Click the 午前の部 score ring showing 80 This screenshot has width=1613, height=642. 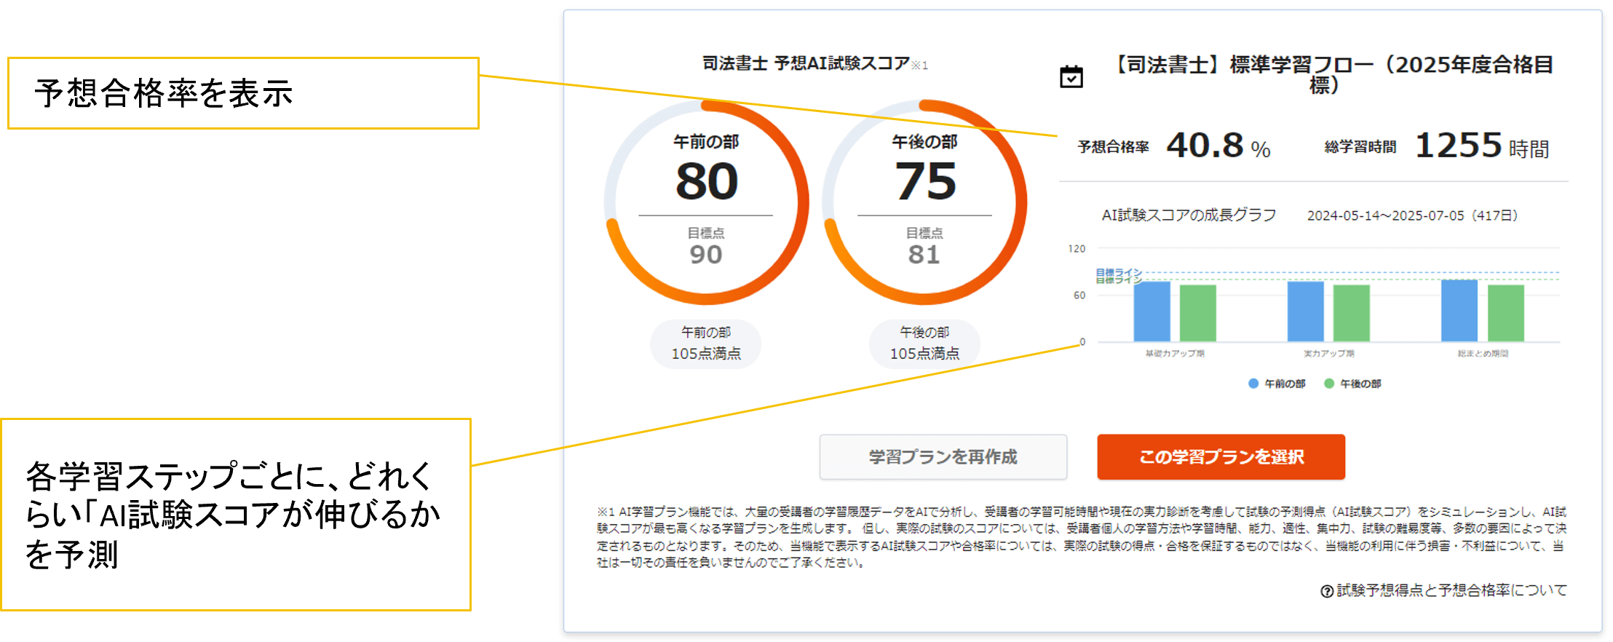click(x=706, y=202)
